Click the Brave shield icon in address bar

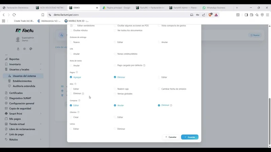pos(210,15)
